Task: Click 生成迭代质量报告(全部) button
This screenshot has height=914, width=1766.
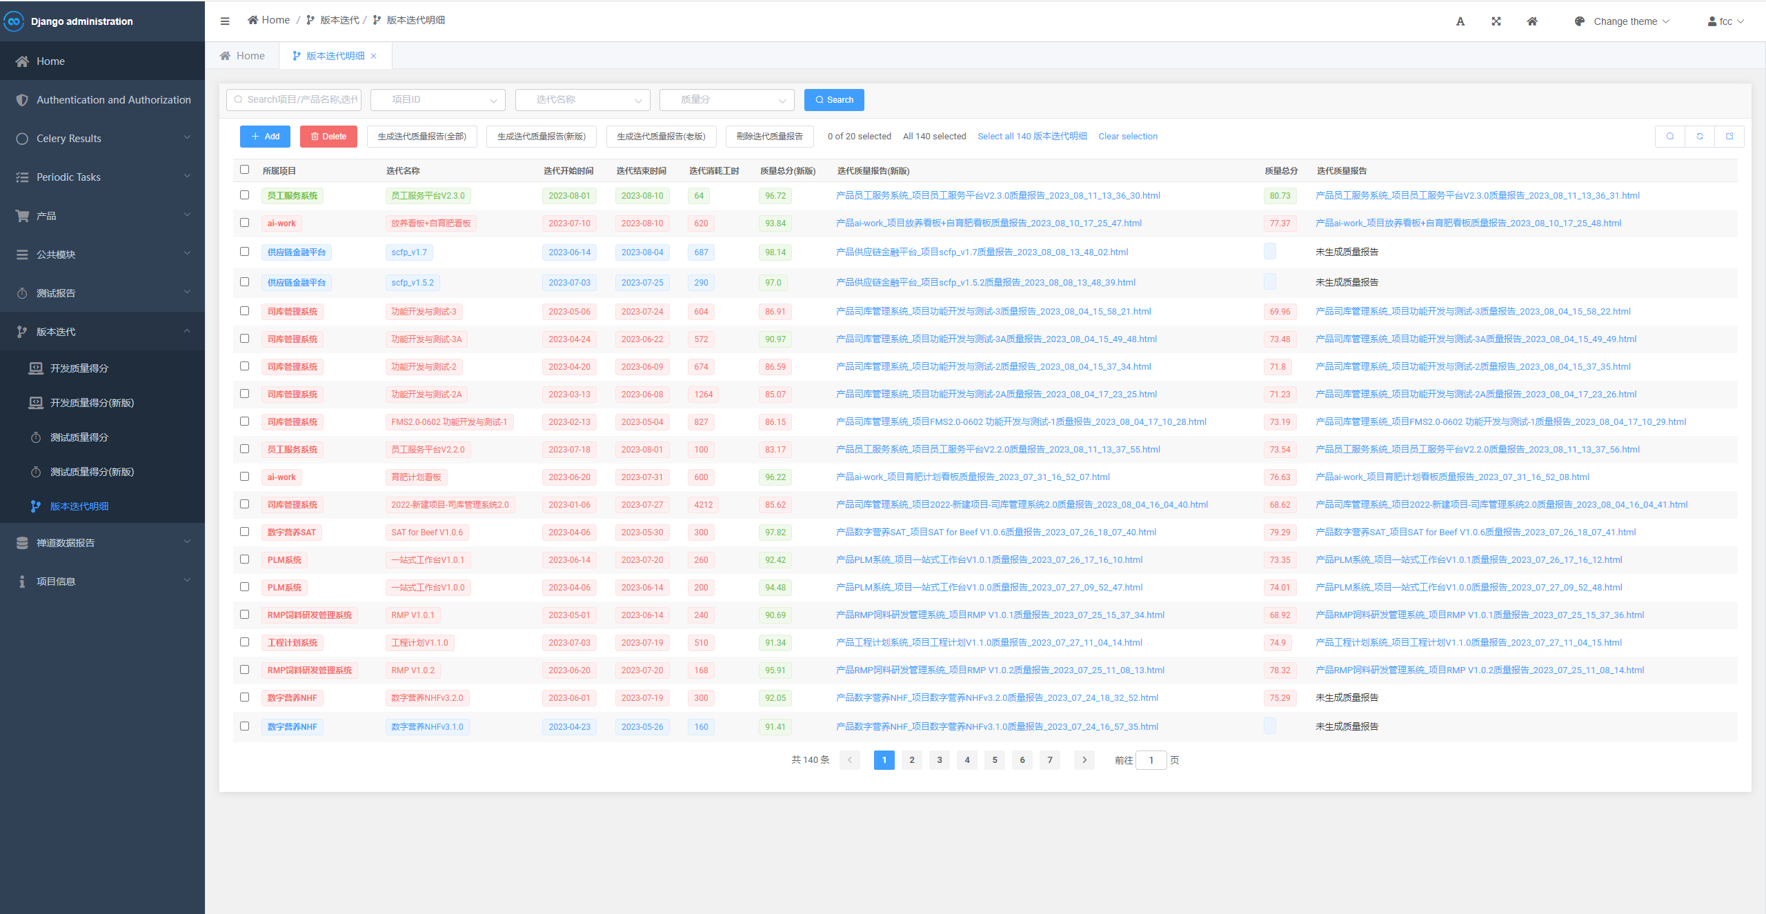Action: pyautogui.click(x=422, y=137)
